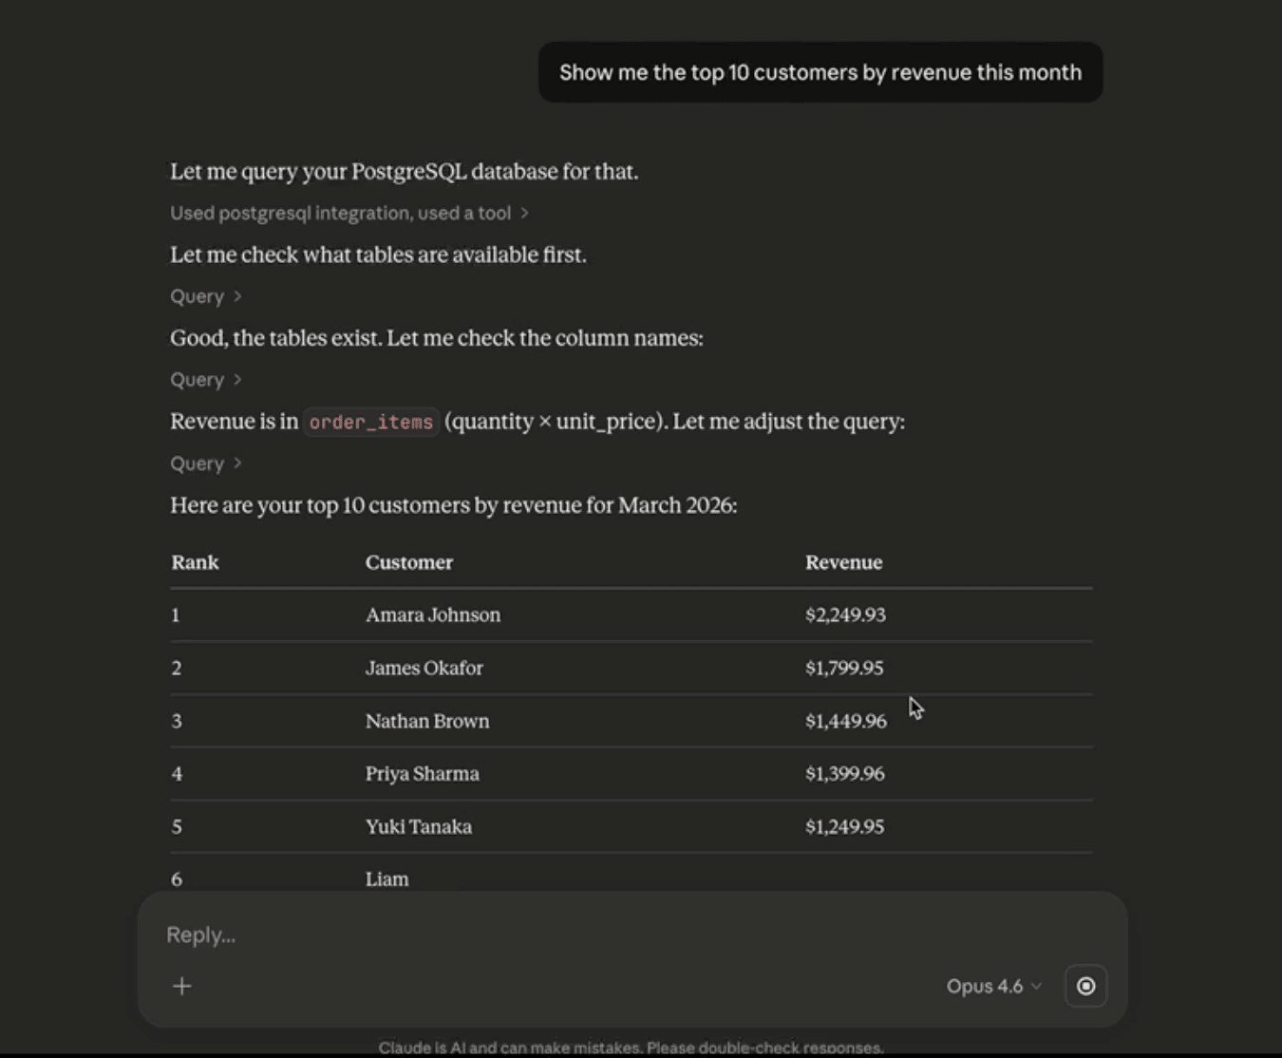Click the Priya Sharma customer cell

pos(423,773)
